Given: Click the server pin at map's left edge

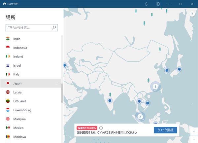Looking at the screenshot, I should coord(65,65).
